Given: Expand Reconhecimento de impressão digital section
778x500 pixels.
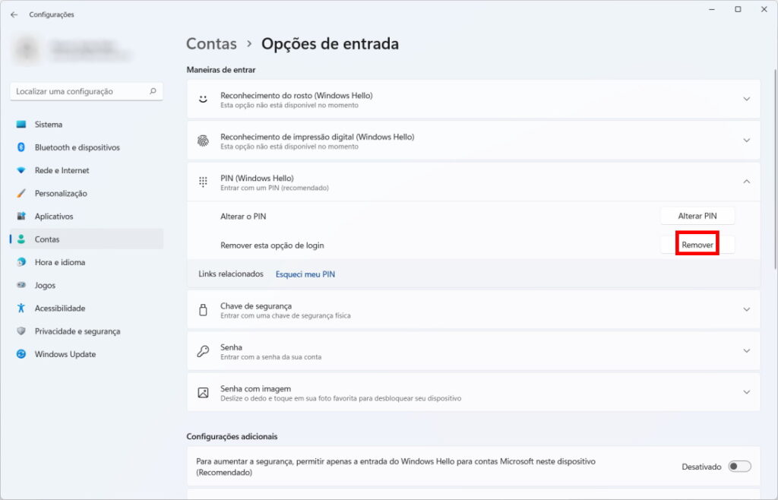Looking at the screenshot, I should pyautogui.click(x=746, y=141).
